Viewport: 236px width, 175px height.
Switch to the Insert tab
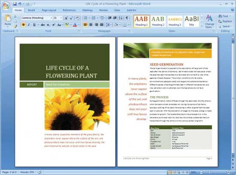pos(31,10)
